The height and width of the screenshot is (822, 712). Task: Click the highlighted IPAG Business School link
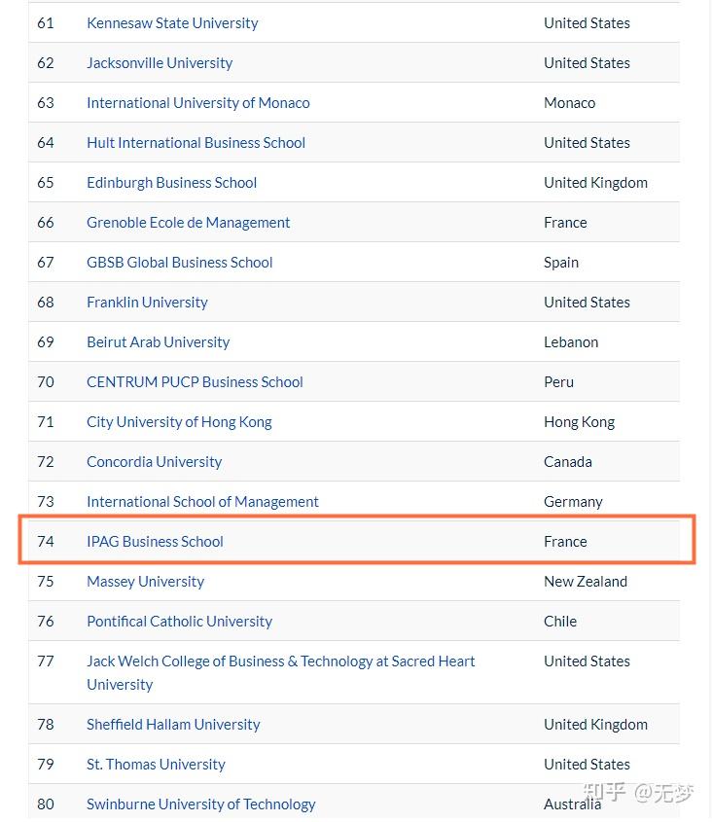coord(155,541)
